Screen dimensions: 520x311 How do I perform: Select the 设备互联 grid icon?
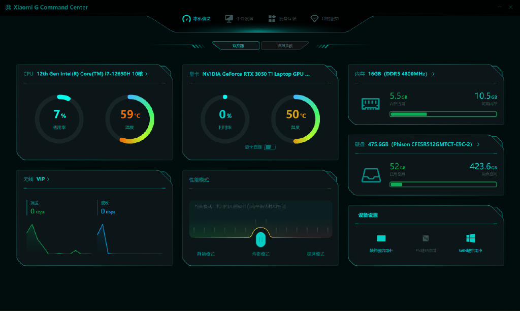pos(272,19)
